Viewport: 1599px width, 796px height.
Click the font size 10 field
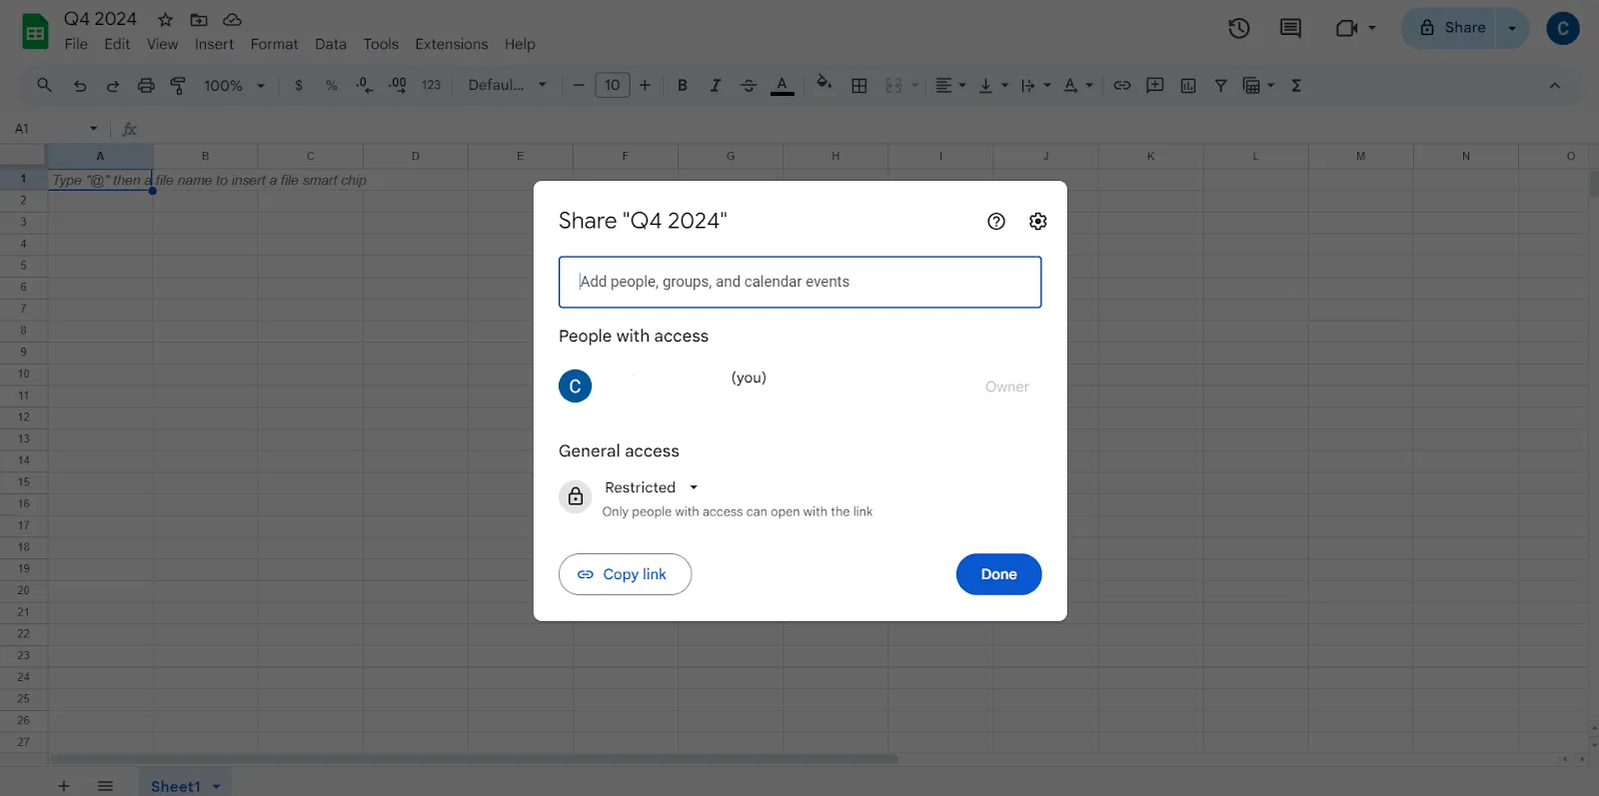pyautogui.click(x=613, y=85)
